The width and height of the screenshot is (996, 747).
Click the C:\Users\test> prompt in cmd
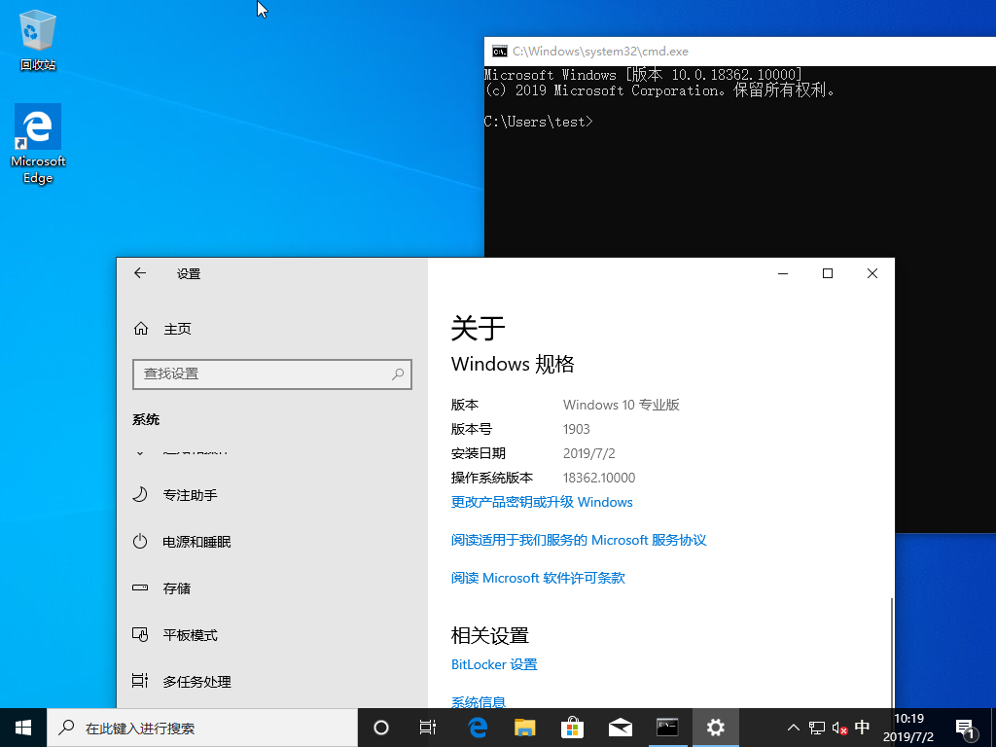pyautogui.click(x=539, y=122)
